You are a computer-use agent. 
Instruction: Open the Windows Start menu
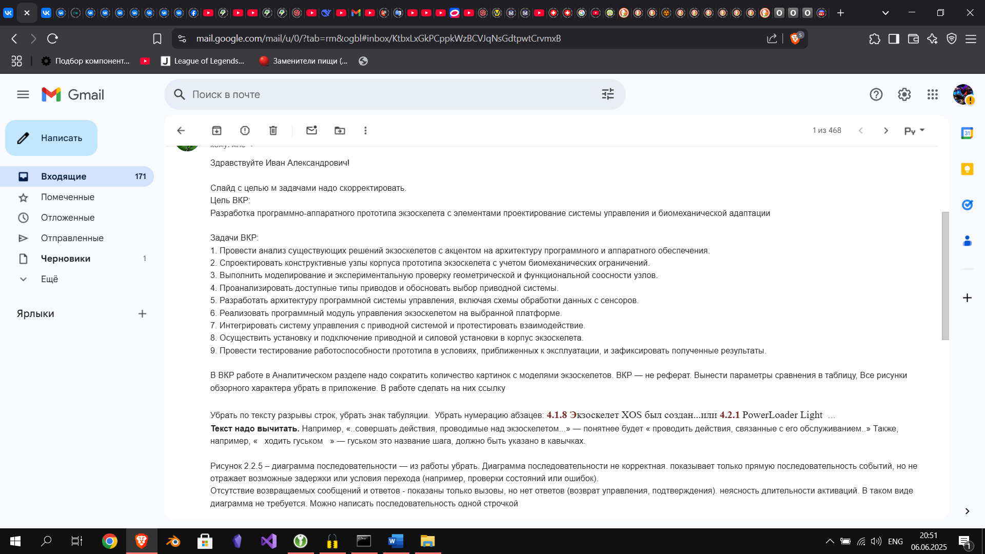point(15,541)
